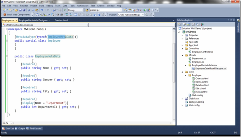
Task: Open the Output tab
Action: (x=20, y=128)
